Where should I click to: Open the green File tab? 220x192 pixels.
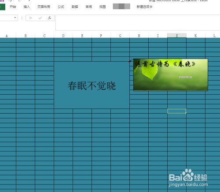[3, 7]
